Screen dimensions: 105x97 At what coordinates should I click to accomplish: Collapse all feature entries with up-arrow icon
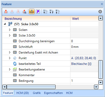45,12
